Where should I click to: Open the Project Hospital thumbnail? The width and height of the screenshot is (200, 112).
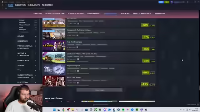(x=54, y=69)
